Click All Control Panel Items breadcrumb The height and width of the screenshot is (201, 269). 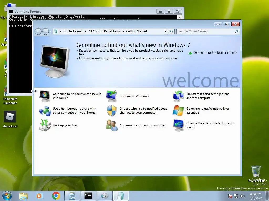104,31
